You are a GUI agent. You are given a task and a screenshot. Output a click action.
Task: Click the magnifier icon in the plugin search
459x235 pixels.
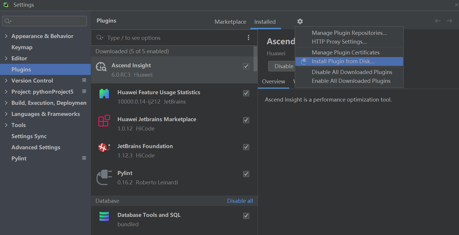(100, 37)
